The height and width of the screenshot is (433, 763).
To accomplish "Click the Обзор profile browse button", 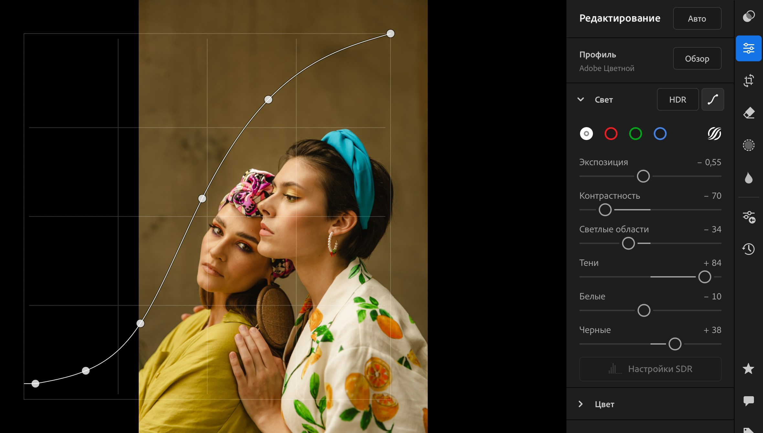I will point(697,59).
